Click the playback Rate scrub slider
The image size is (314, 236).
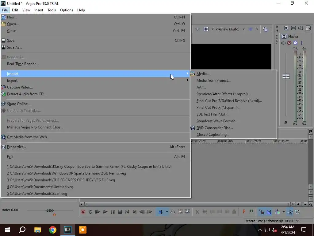pos(50,211)
